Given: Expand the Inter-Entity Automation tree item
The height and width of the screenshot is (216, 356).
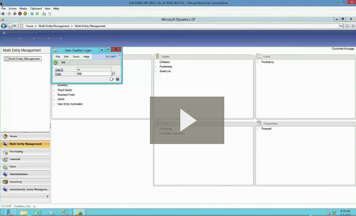Looking at the screenshot, I should [70, 104].
